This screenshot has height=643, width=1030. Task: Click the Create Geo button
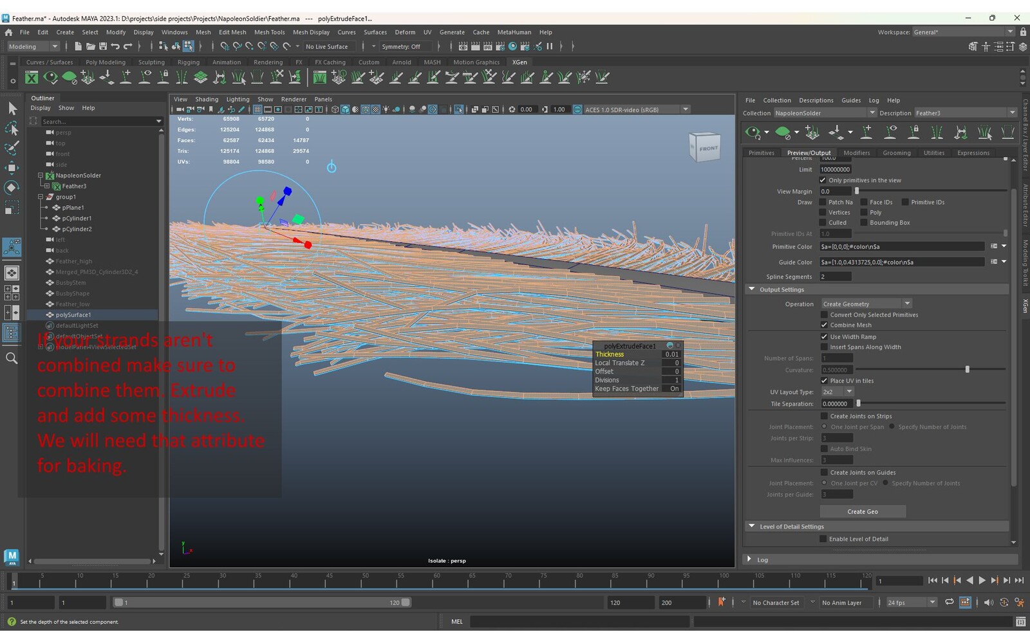pyautogui.click(x=862, y=512)
